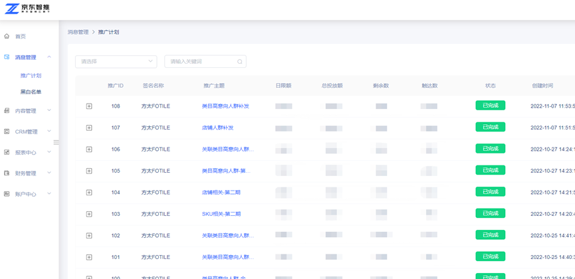Click the 财务管理 sidebar icon
This screenshot has width=575, height=279.
click(x=7, y=173)
